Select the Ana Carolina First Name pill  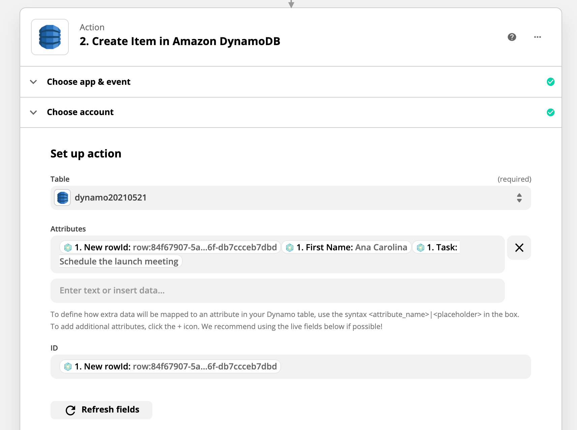346,247
